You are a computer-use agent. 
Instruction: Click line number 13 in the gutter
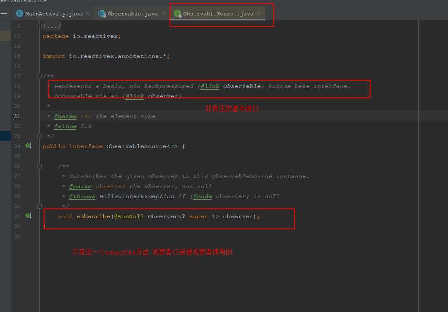(17, 36)
